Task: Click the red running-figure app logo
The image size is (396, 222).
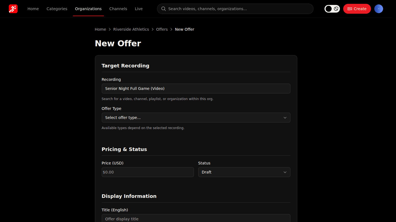Action: pos(13,9)
